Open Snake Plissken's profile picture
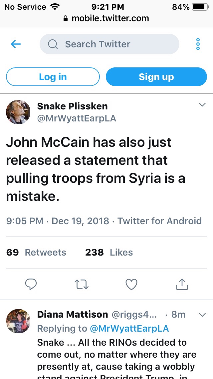The height and width of the screenshot is (379, 213). point(18,112)
